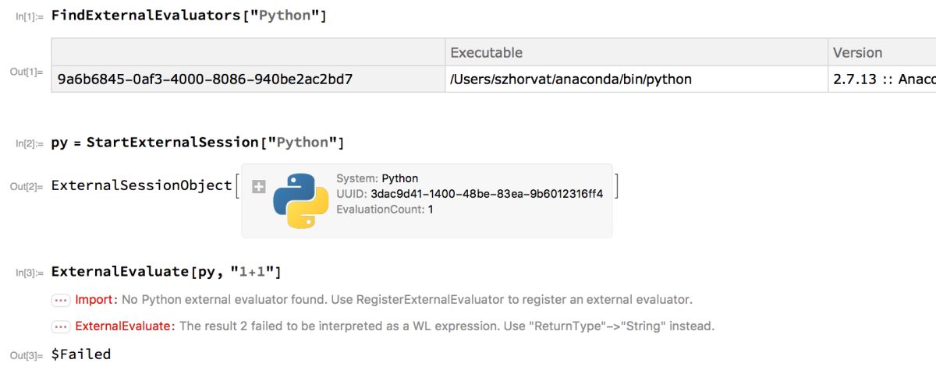The width and height of the screenshot is (936, 370).
Task: Open red ellipsis beside Import message
Action: pos(60,299)
